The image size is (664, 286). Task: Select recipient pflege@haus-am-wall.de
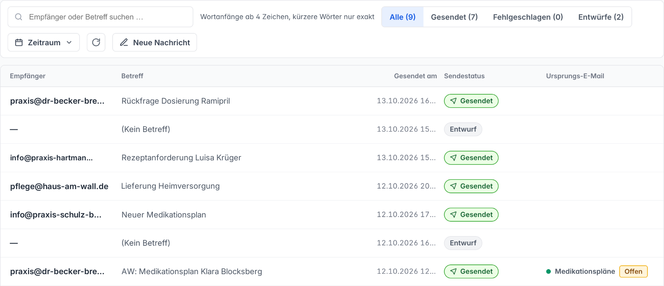point(59,186)
